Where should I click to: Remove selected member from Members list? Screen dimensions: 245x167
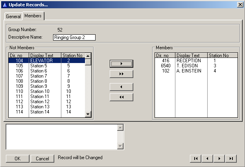[x=121, y=87]
